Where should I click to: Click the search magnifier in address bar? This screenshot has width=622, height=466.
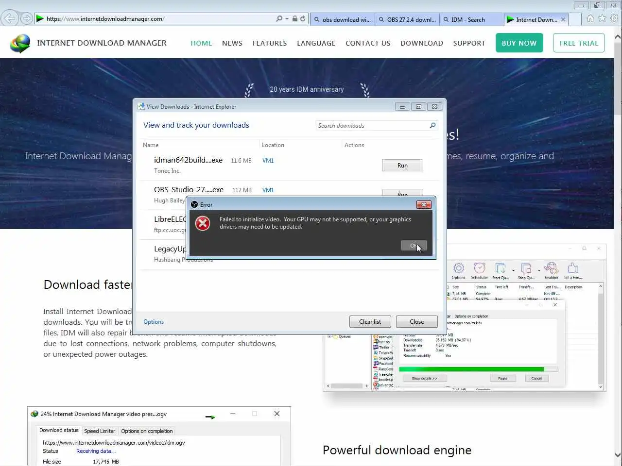coord(279,18)
